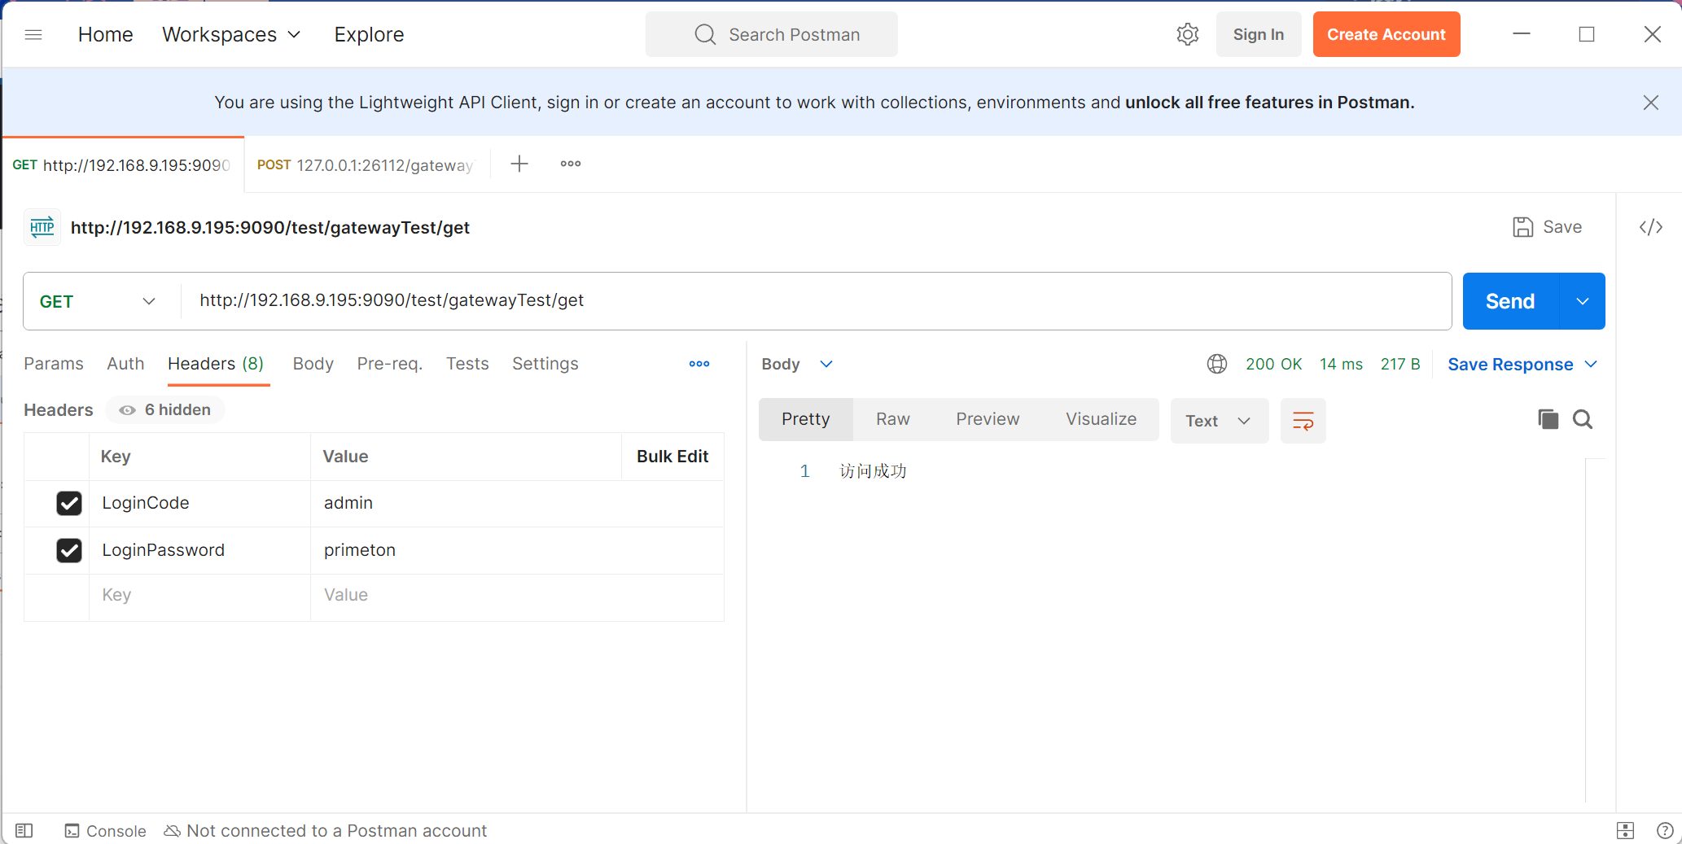Open new request tab with plus icon
Screen dimensions: 1682x844
point(519,164)
